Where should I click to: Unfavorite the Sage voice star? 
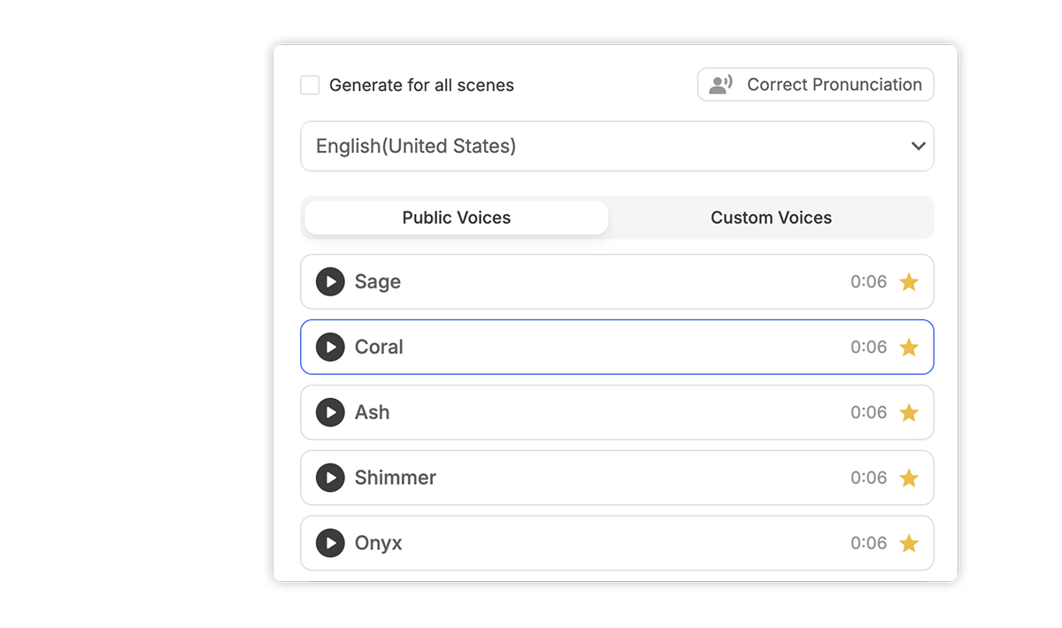coord(909,281)
